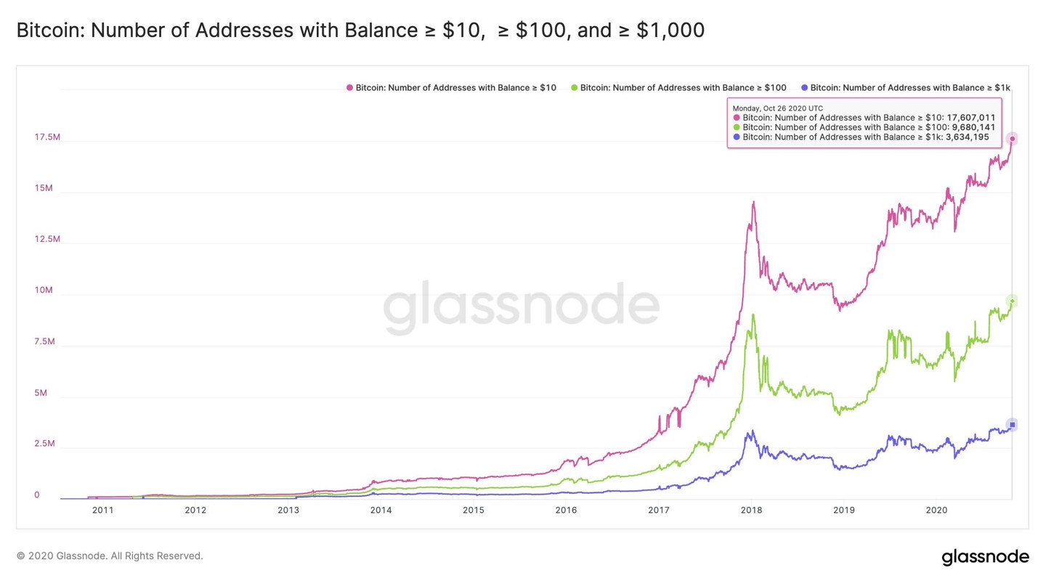Select the 2014 label on the x-axis
The width and height of the screenshot is (1046, 584).
(x=381, y=510)
